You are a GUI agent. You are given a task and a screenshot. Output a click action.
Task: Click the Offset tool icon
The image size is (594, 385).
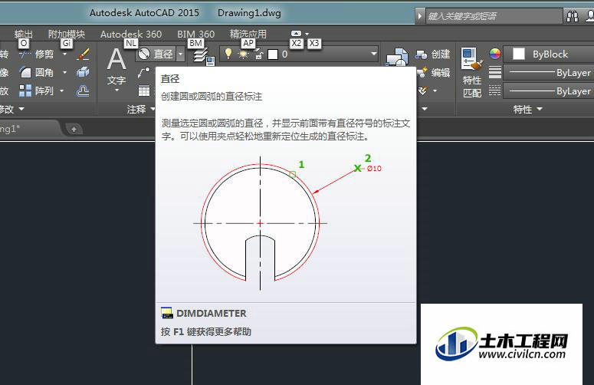[x=83, y=90]
